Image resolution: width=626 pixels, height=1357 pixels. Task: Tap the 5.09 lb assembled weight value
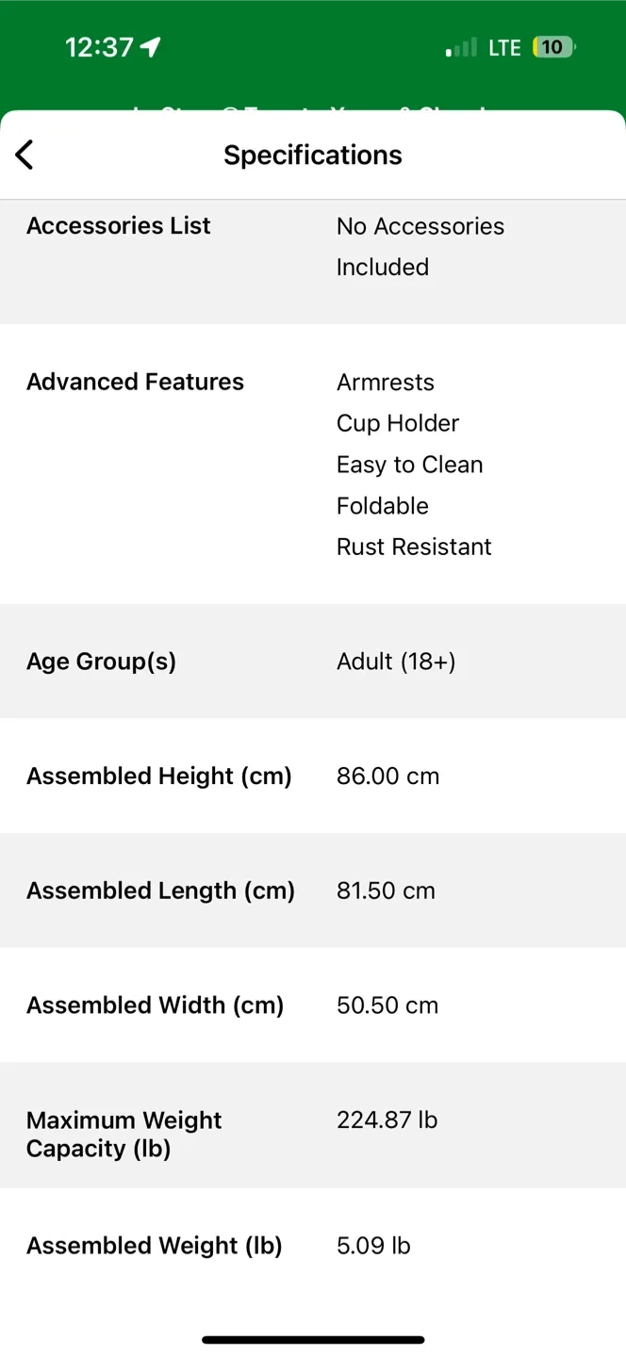[373, 1246]
